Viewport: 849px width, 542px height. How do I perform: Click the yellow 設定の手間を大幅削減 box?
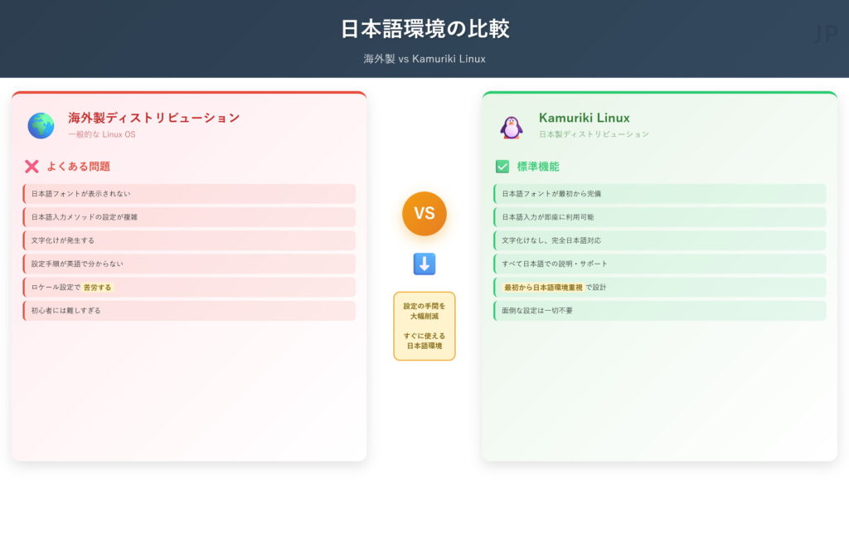click(x=424, y=326)
